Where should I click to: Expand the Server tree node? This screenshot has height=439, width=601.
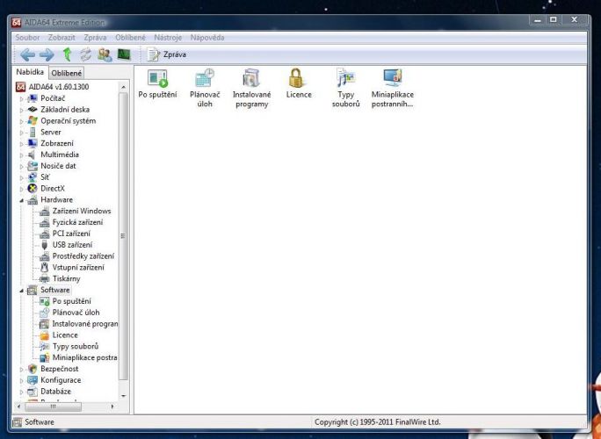pos(21,133)
